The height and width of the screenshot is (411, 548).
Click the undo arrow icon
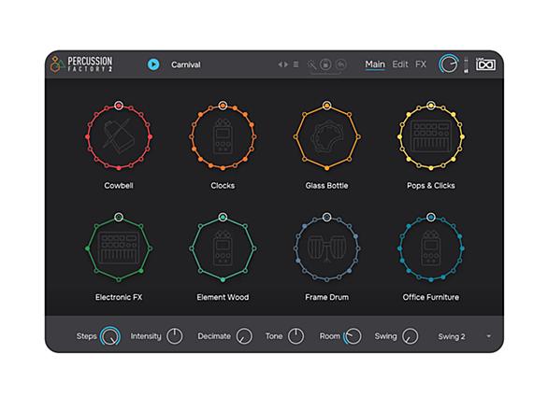pos(340,64)
